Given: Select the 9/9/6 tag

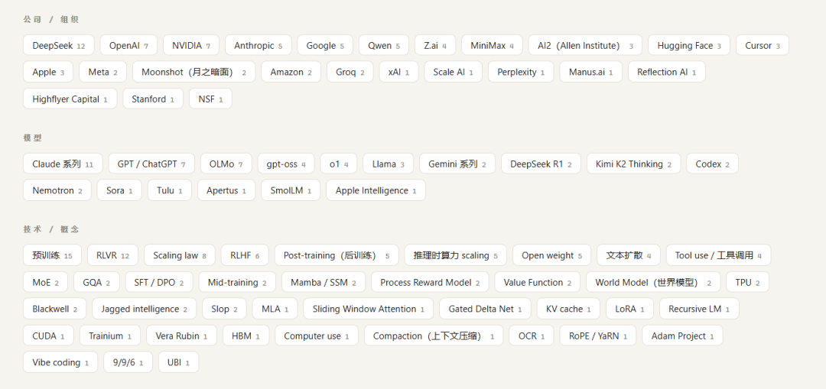Looking at the screenshot, I should (128, 362).
